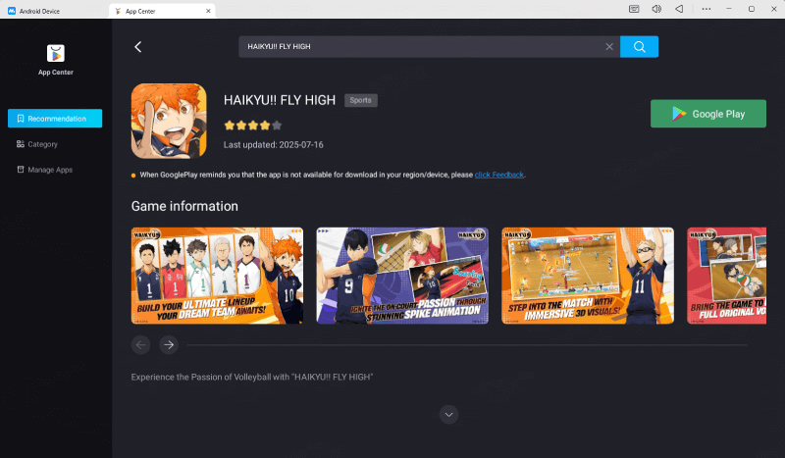This screenshot has height=458, width=785.
Task: Open the Stunning Spike Animation screenshot
Action: point(402,276)
